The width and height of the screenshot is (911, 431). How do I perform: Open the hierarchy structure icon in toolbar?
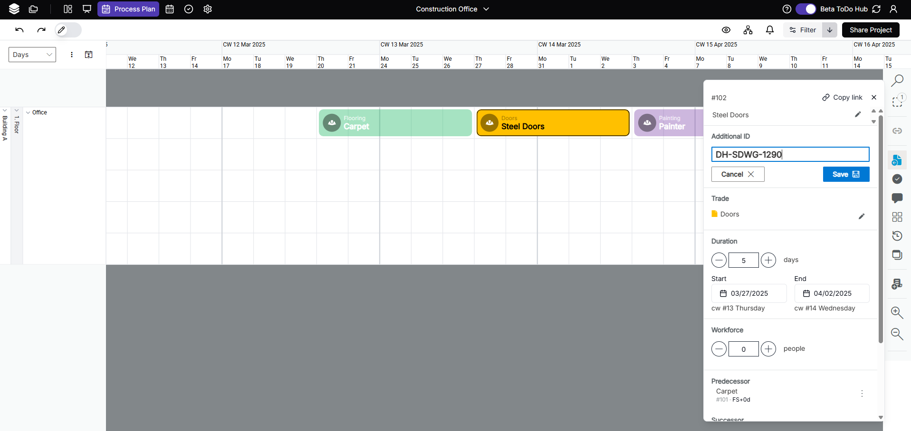pyautogui.click(x=748, y=30)
